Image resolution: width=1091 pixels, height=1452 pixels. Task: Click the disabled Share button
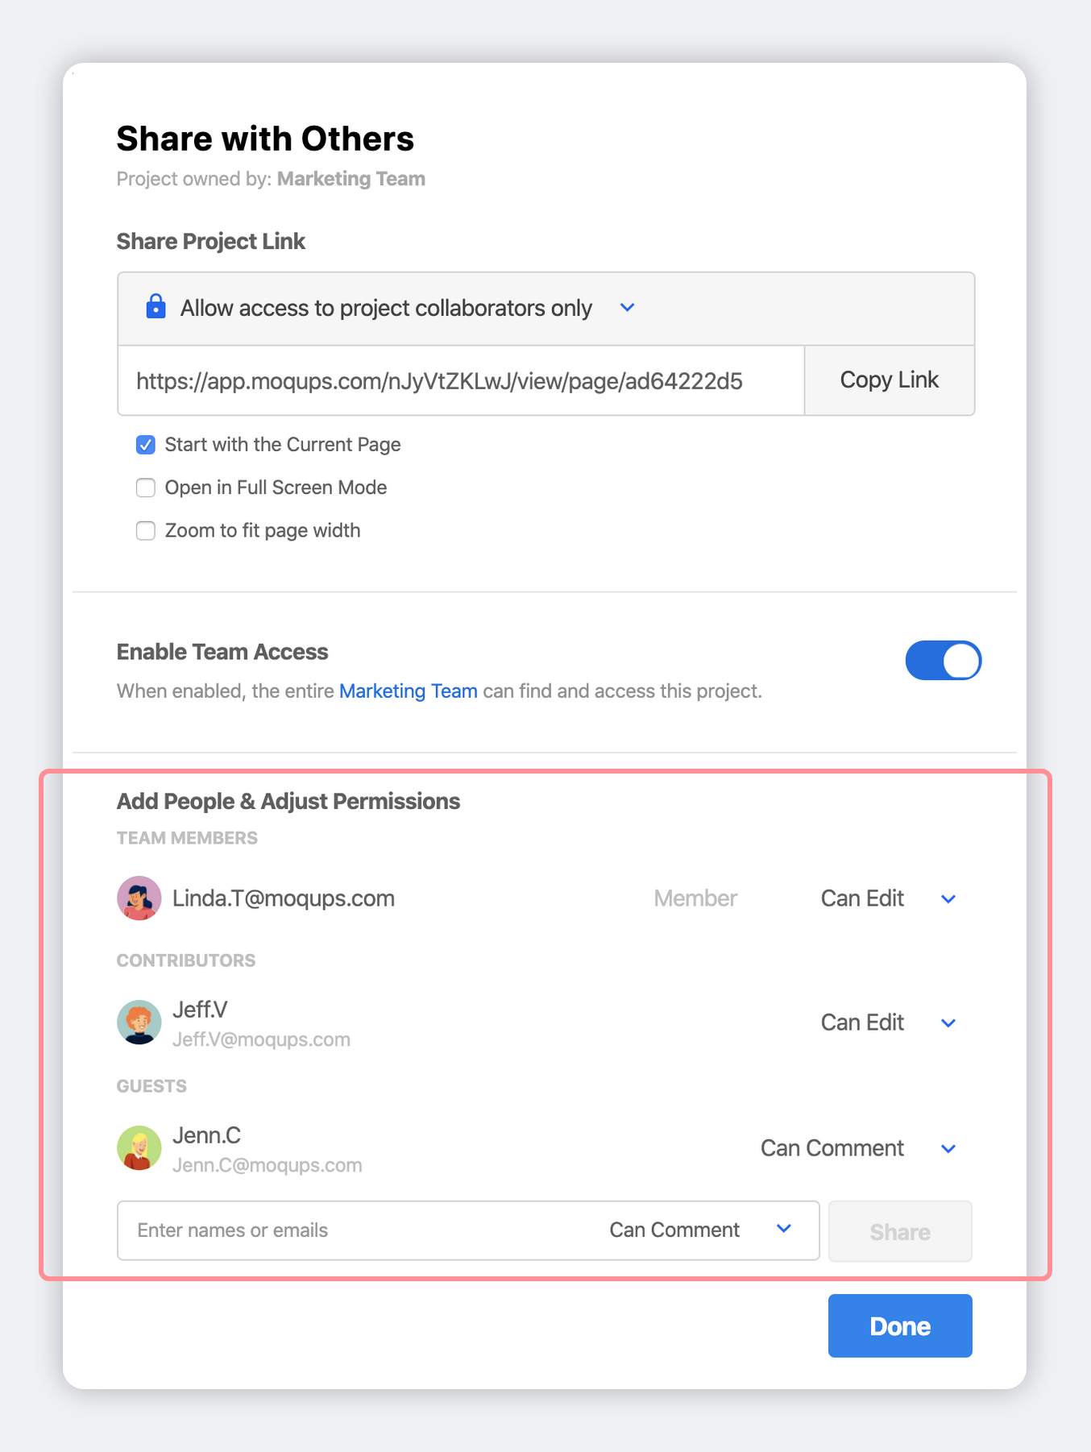899,1231
